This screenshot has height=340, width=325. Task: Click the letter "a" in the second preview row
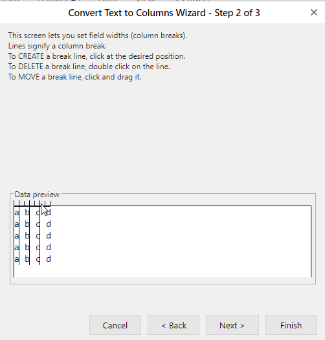pyautogui.click(x=16, y=224)
